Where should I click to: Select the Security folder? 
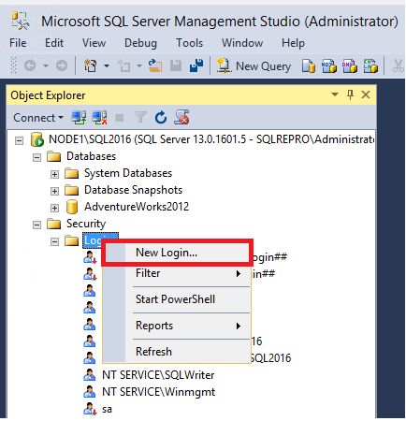86,224
